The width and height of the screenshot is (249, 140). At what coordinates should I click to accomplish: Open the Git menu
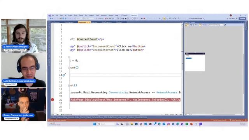point(65,16)
